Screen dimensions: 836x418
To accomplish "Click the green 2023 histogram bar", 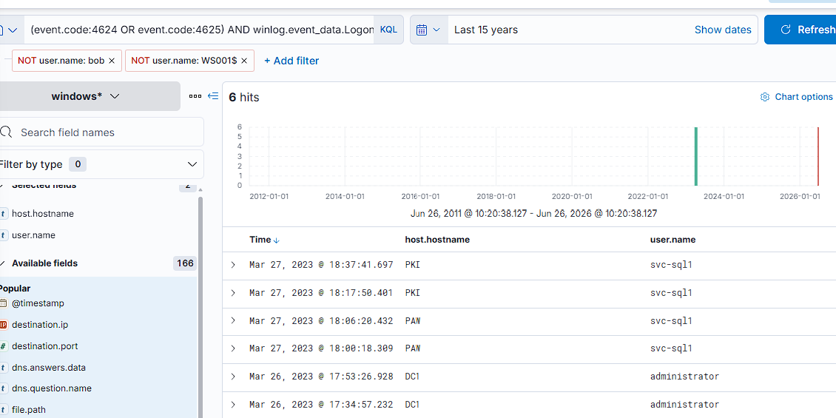I will 695,156.
